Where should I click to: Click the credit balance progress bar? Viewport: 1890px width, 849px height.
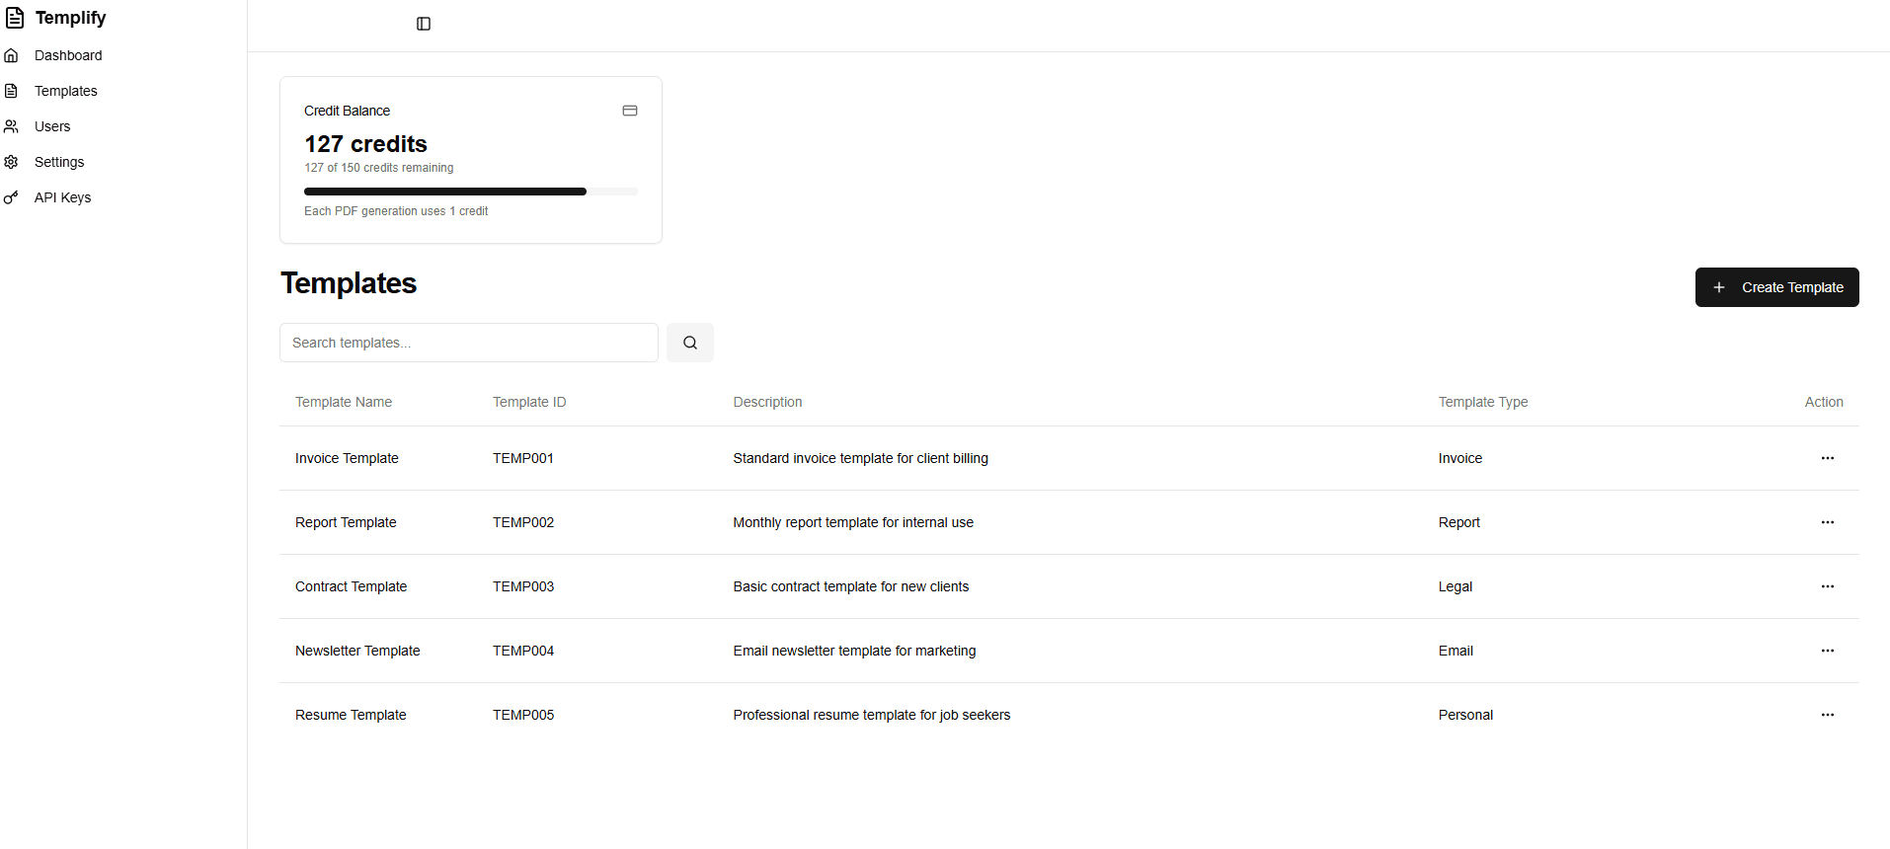(x=471, y=192)
